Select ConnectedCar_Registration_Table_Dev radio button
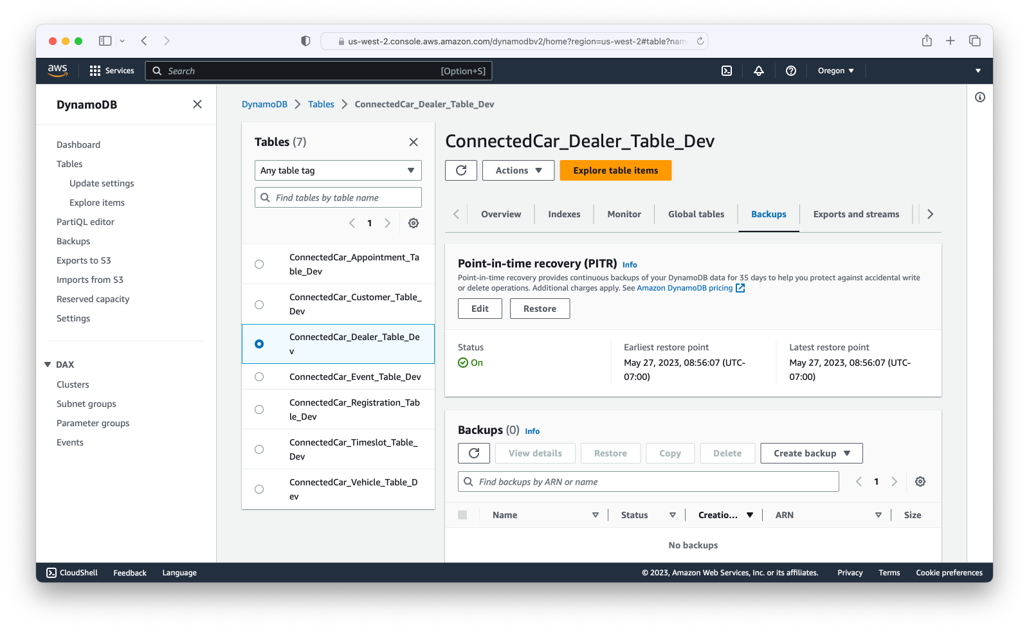 click(x=259, y=410)
